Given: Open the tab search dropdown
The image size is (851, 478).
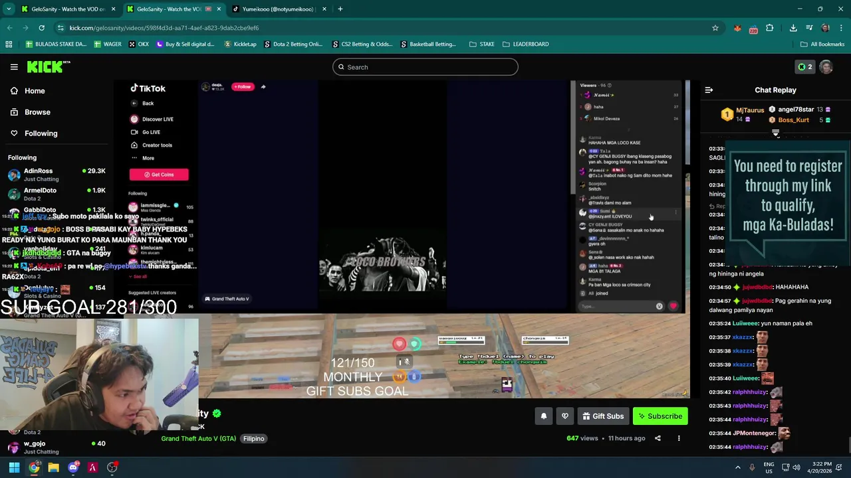Looking at the screenshot, I should click(9, 9).
